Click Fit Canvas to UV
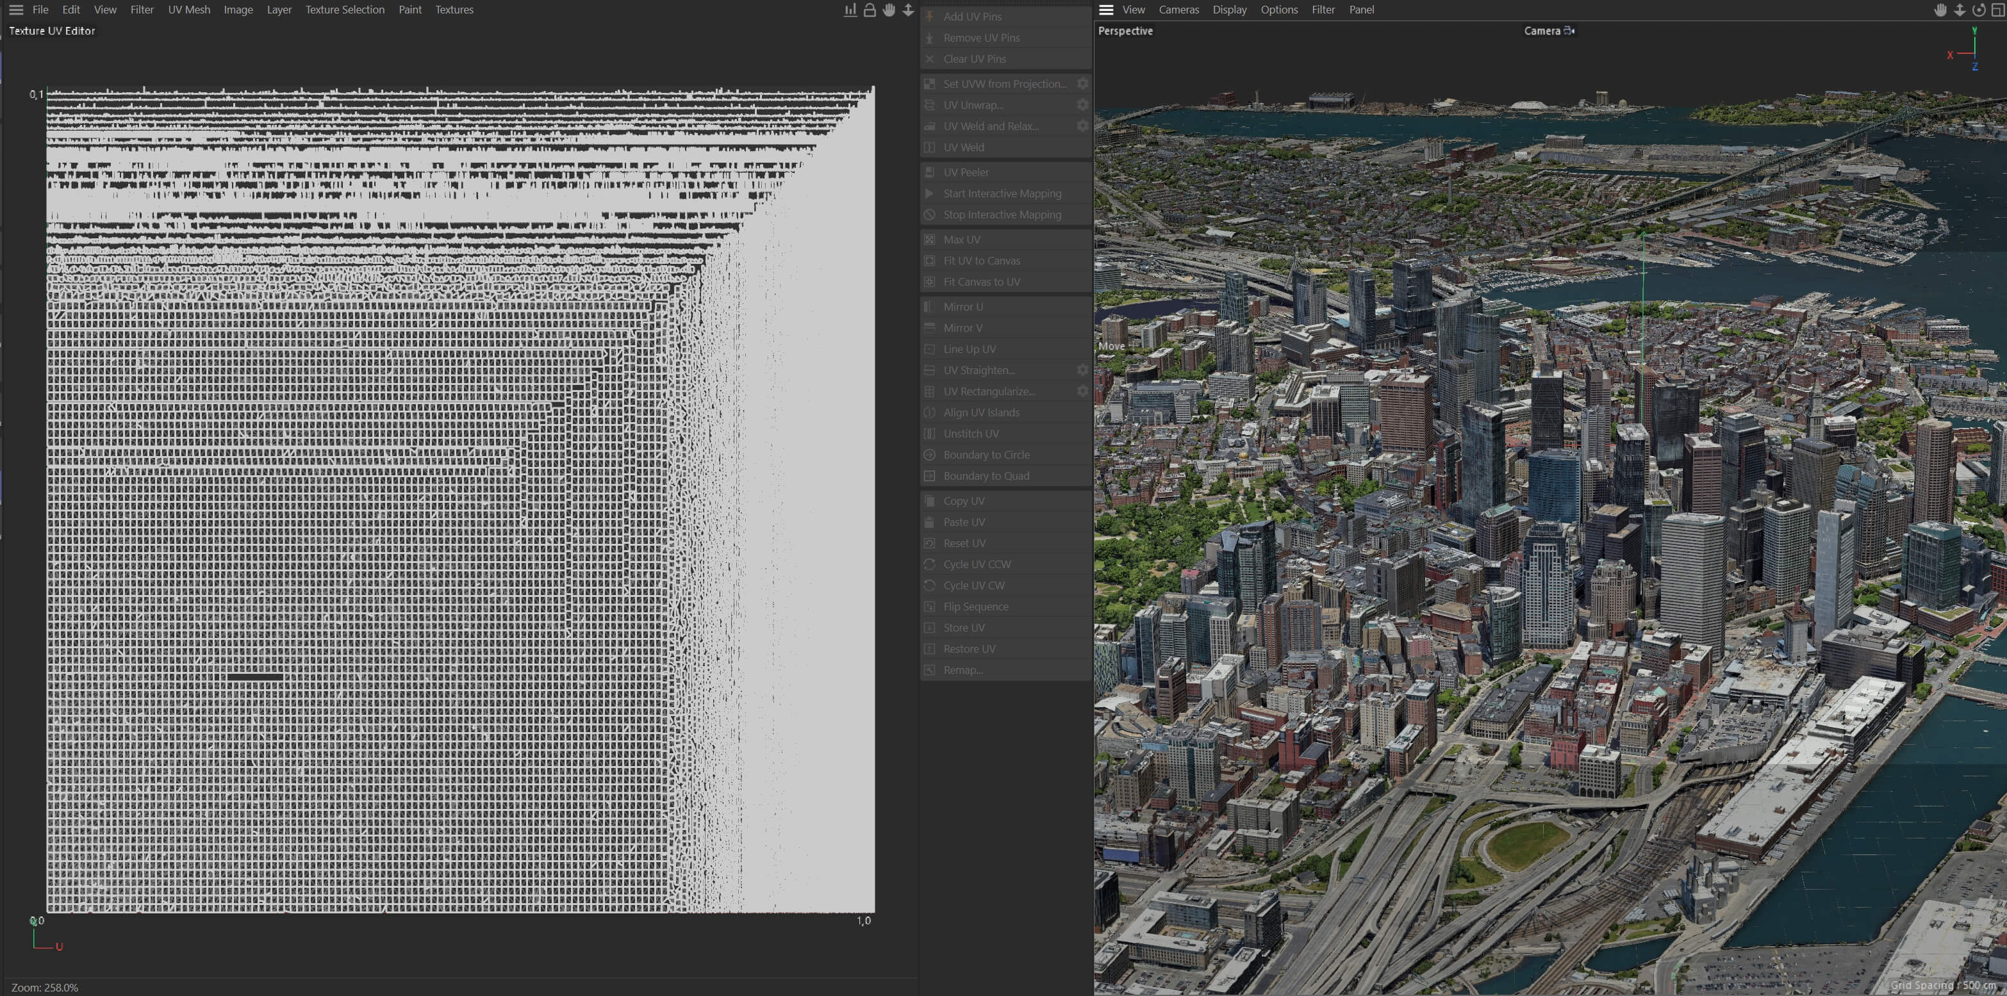The width and height of the screenshot is (2007, 996). pyautogui.click(x=1006, y=281)
